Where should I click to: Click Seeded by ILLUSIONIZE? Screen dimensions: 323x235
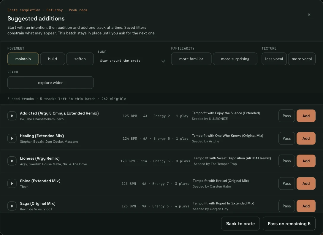click(210, 119)
